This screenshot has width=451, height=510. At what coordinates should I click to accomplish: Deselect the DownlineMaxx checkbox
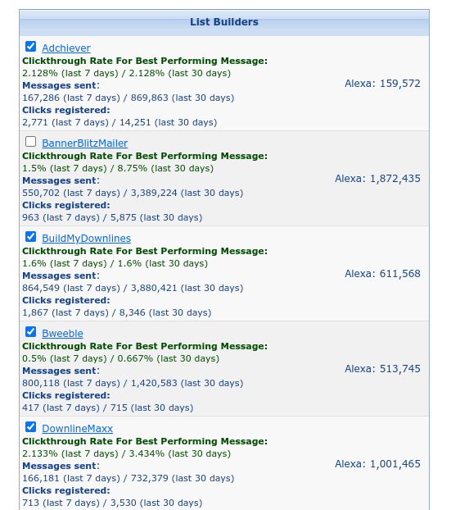(x=30, y=426)
